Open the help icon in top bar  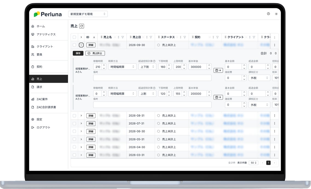(268, 14)
